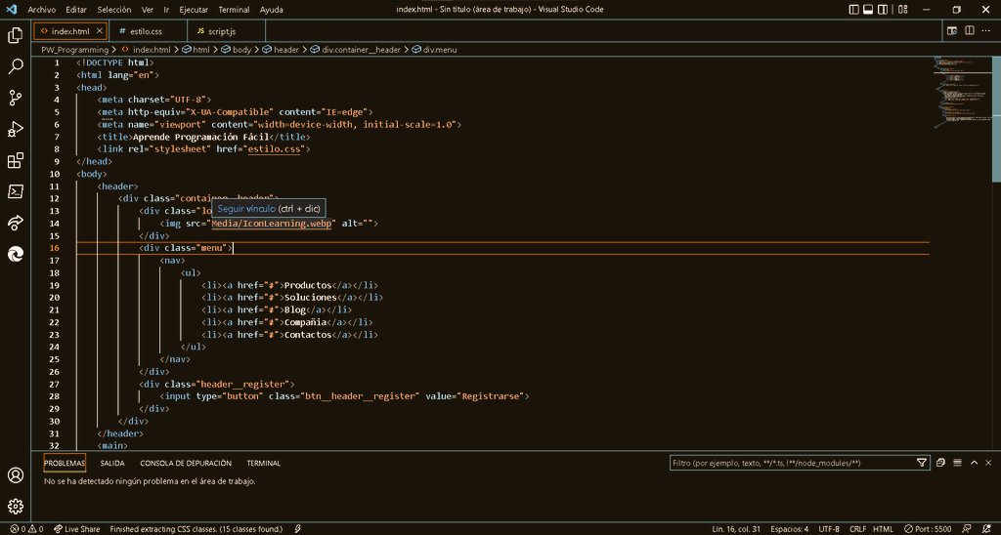Toggle the primary side bar layout icon
This screenshot has height=535, width=1001.
coord(854,10)
